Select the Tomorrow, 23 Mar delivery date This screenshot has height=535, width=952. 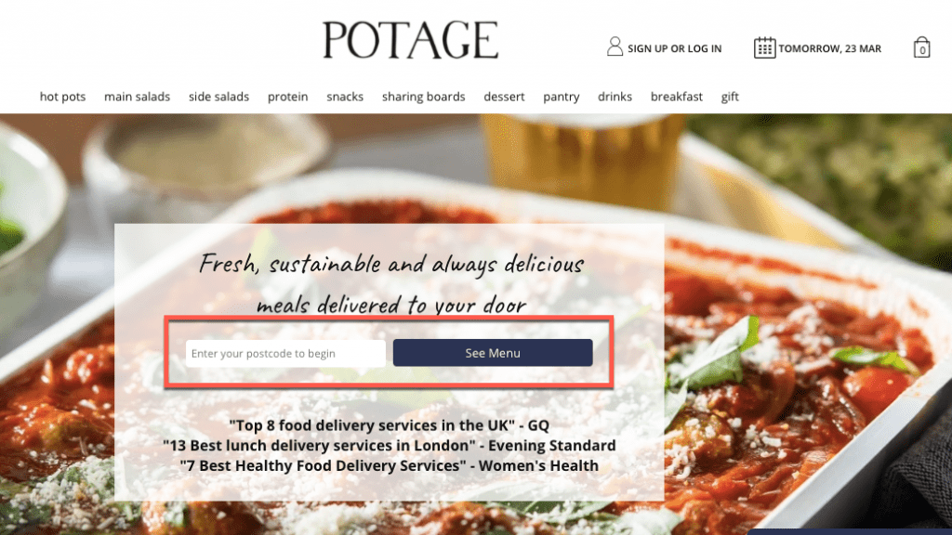point(830,48)
